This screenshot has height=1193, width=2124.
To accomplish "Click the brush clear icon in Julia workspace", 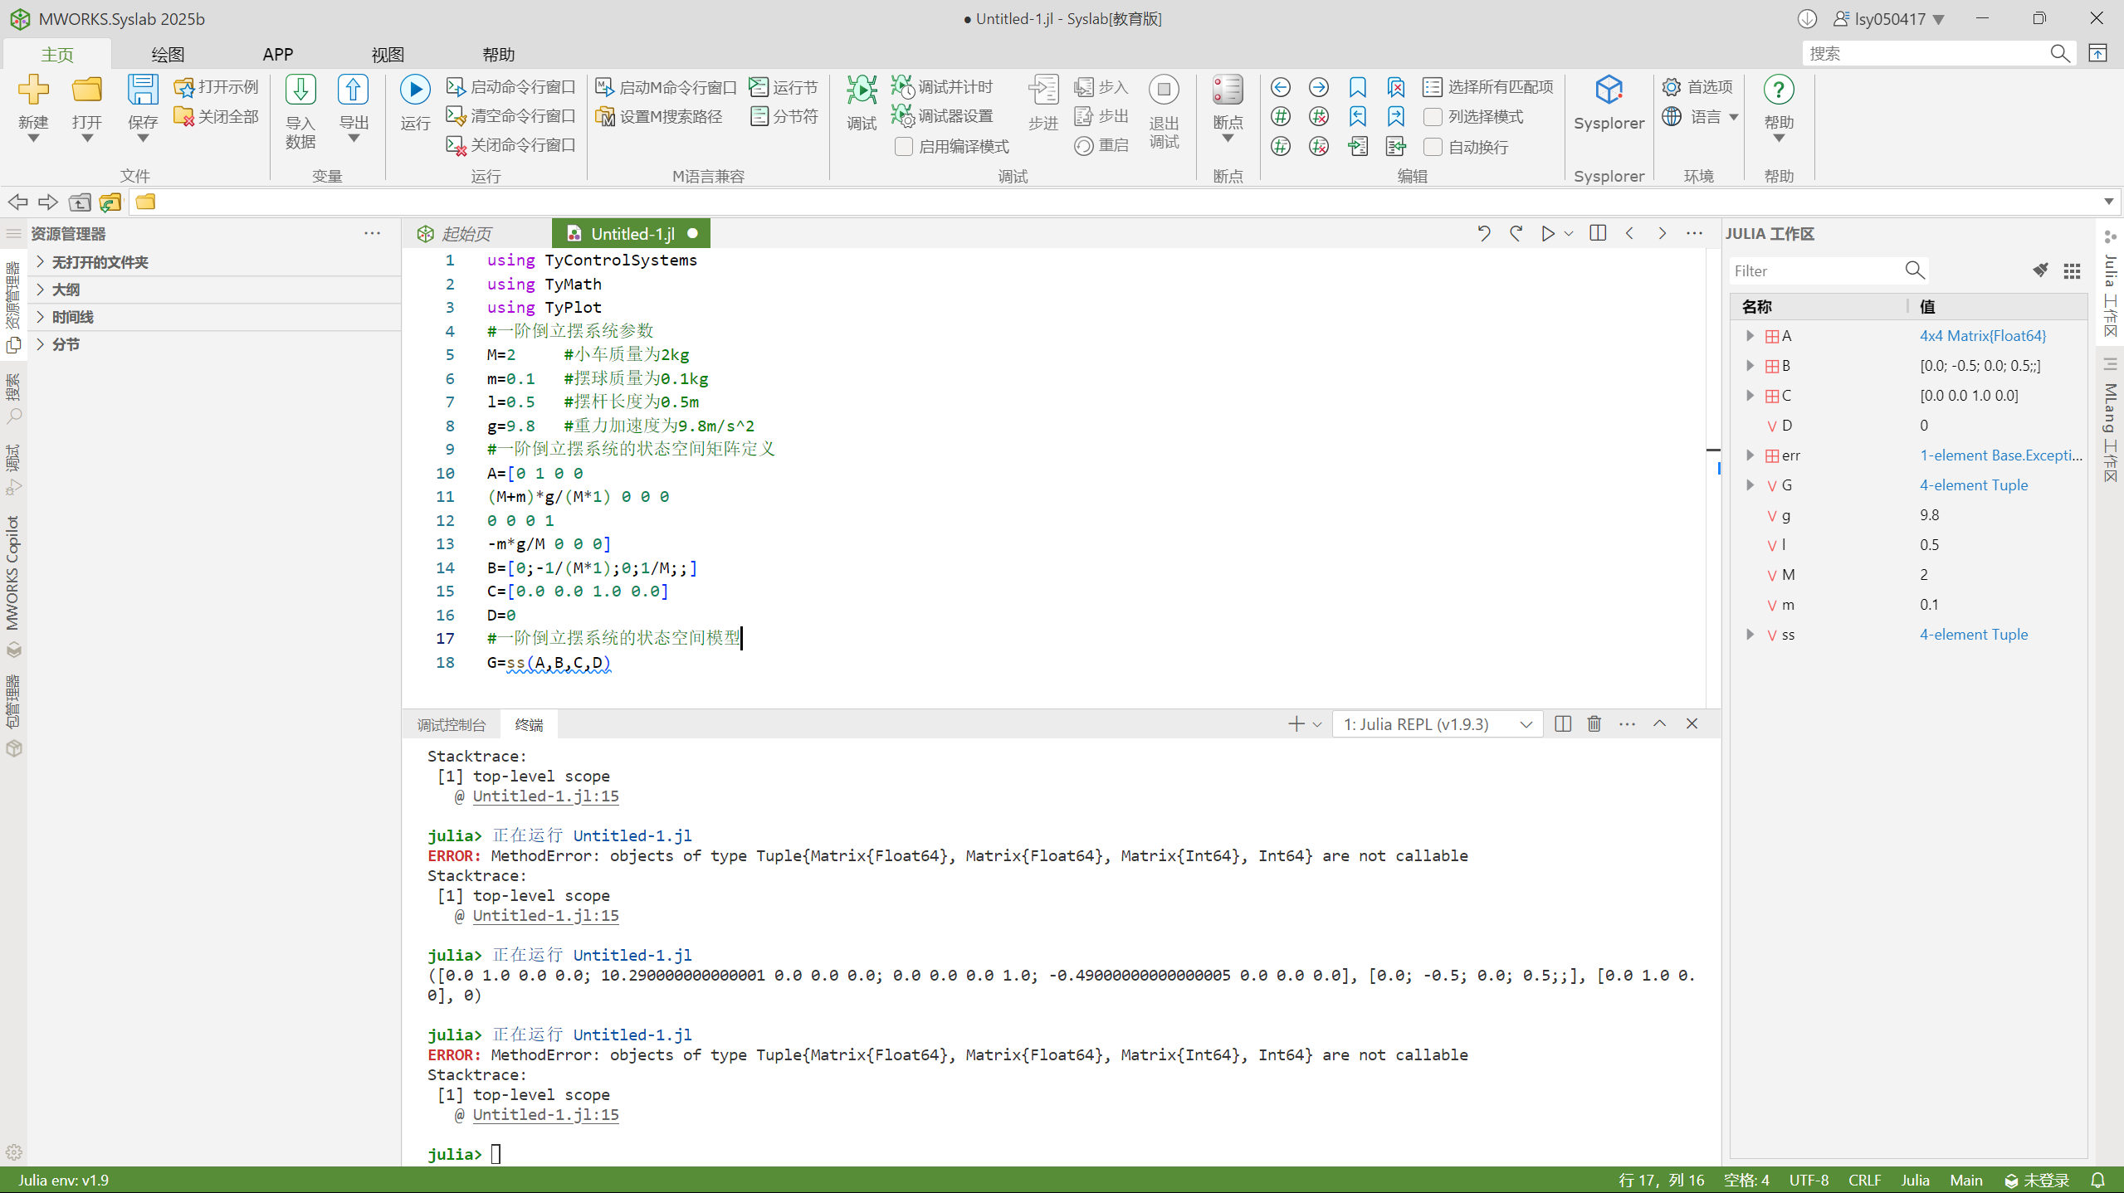I will [x=2040, y=270].
